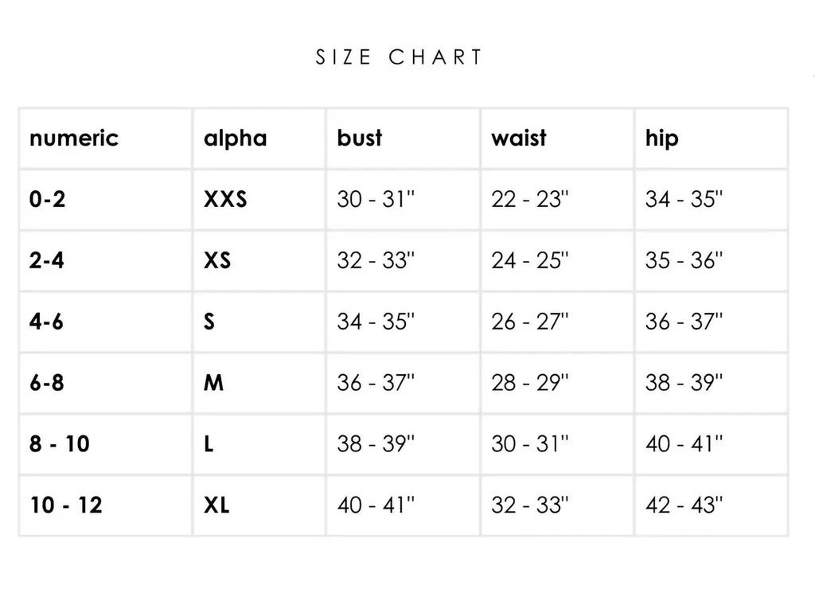Select the XS alpha size cell

click(x=259, y=260)
